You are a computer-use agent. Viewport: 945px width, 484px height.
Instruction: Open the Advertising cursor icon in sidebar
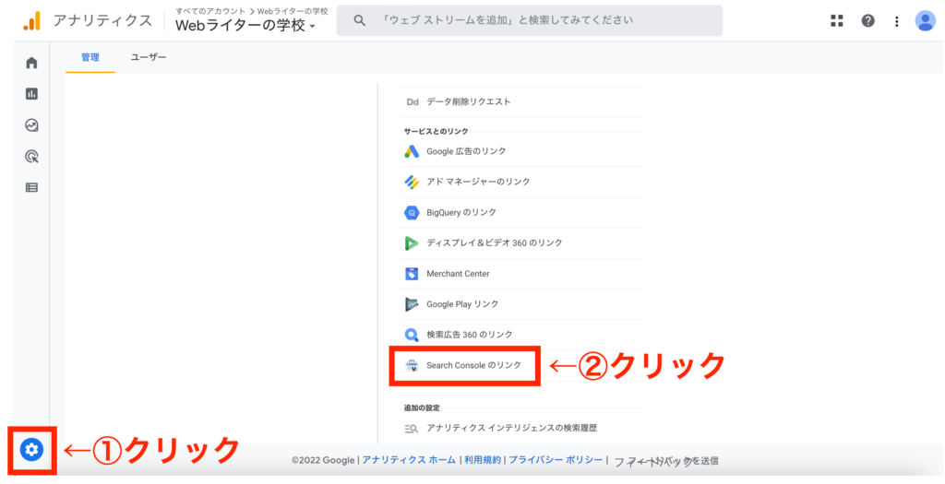(x=31, y=157)
